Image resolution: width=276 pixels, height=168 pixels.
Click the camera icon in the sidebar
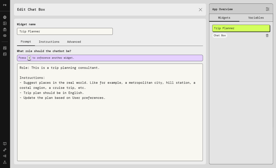coord(5,30)
